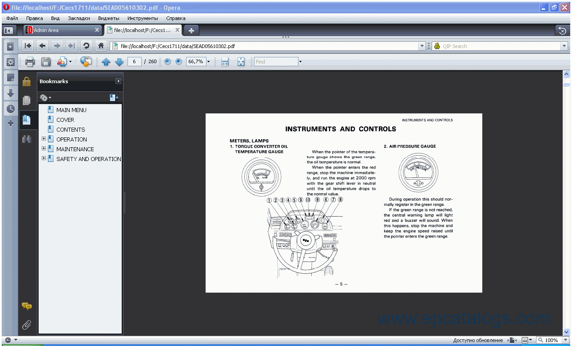Go back to the previous page
Screen dimensions: 572x346
click(x=43, y=46)
